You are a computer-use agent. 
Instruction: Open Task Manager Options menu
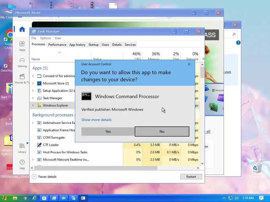click(x=45, y=38)
